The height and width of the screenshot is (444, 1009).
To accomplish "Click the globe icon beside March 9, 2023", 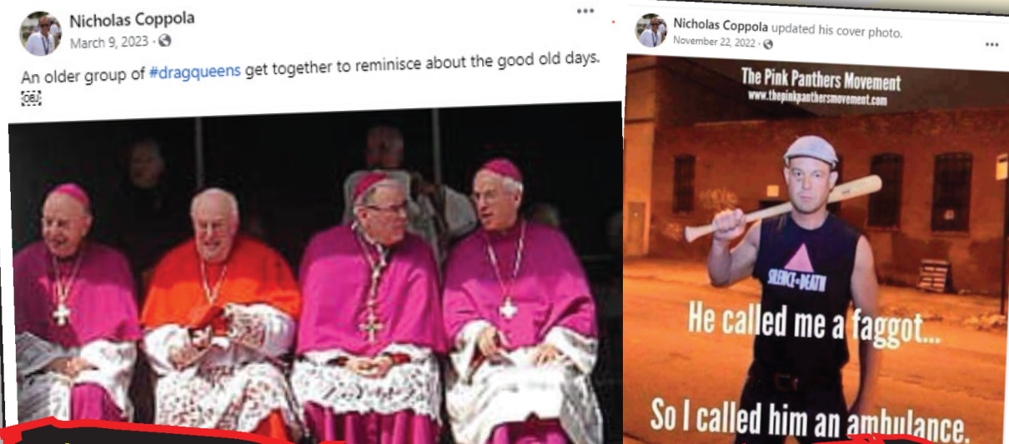I will click(165, 41).
